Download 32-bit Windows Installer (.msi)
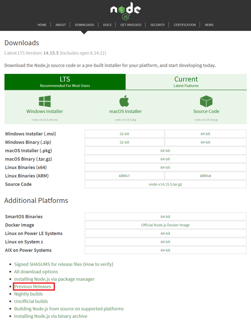The height and width of the screenshot is (320, 251). coord(125,134)
